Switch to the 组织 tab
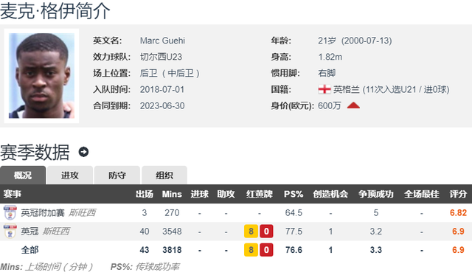Image resolution: width=472 pixels, height=278 pixels. pyautogui.click(x=164, y=175)
